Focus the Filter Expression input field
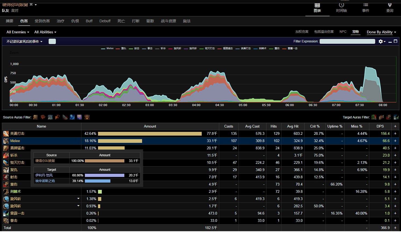The width and height of the screenshot is (401, 232). coord(347,41)
